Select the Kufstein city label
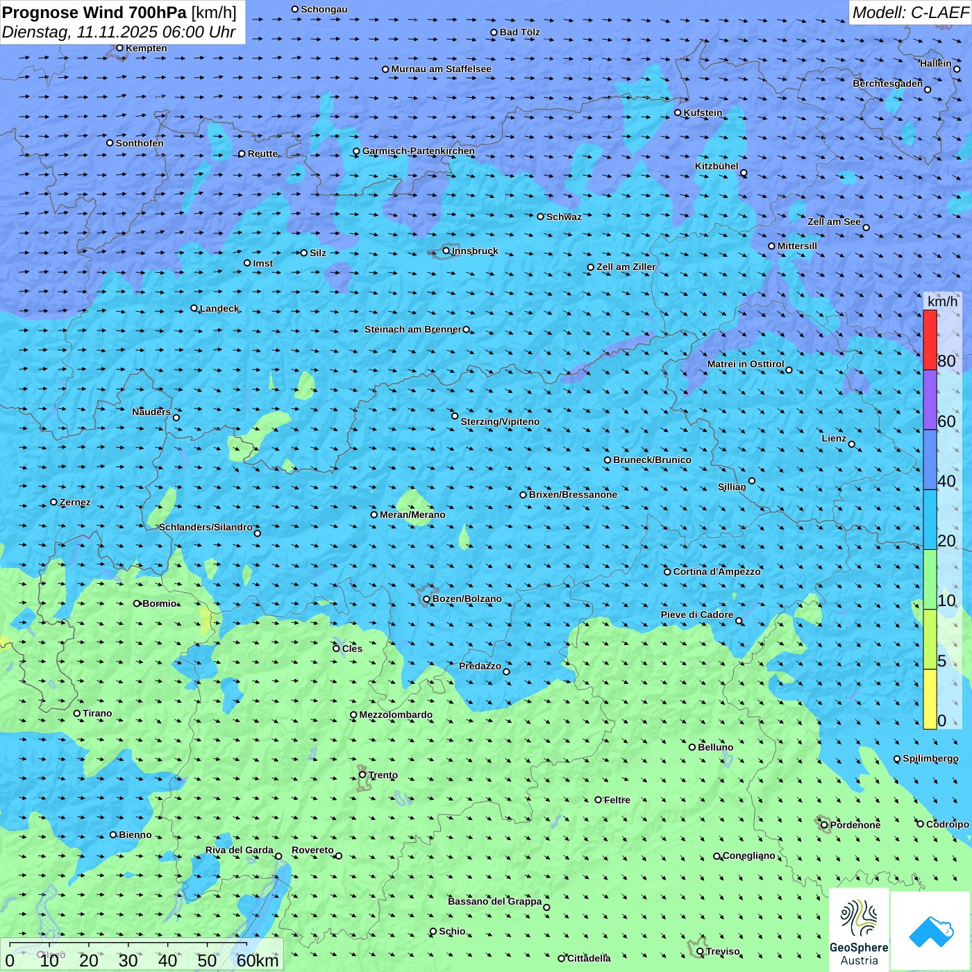The width and height of the screenshot is (972, 972). pos(703,112)
